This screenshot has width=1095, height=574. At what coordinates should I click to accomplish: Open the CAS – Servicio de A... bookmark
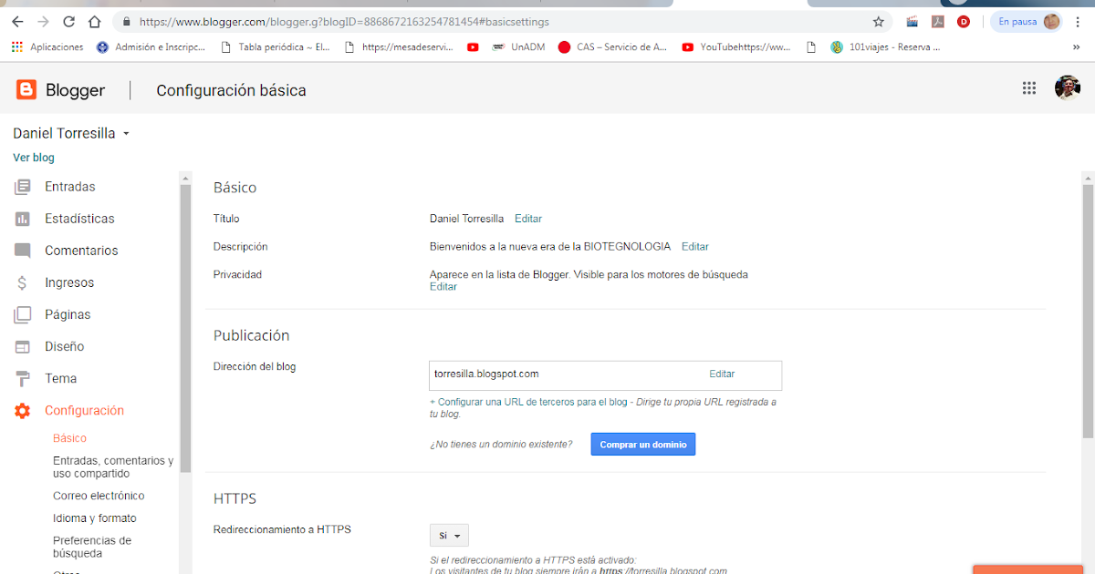612,46
